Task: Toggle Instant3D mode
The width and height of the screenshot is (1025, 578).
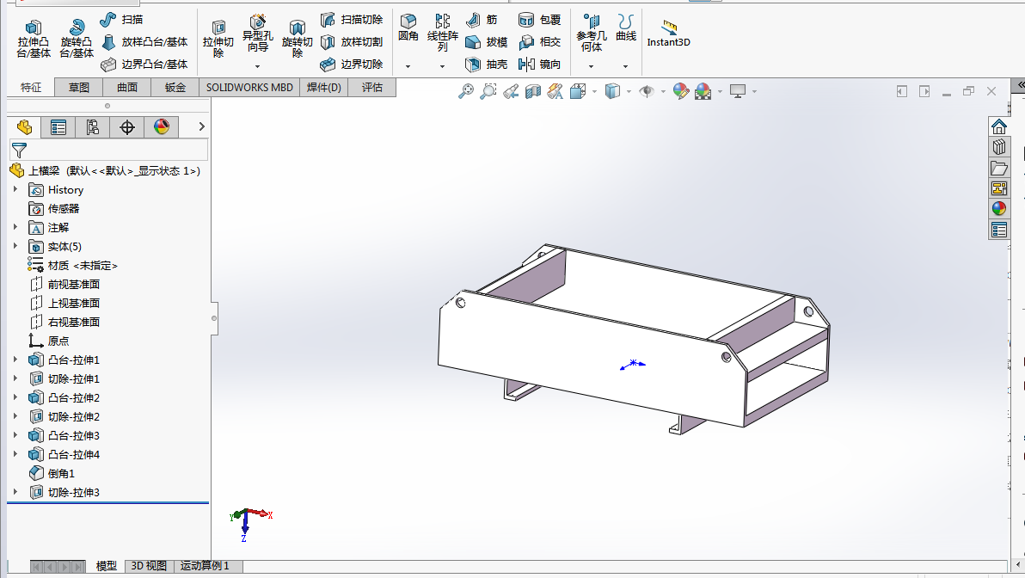Action: click(x=668, y=34)
